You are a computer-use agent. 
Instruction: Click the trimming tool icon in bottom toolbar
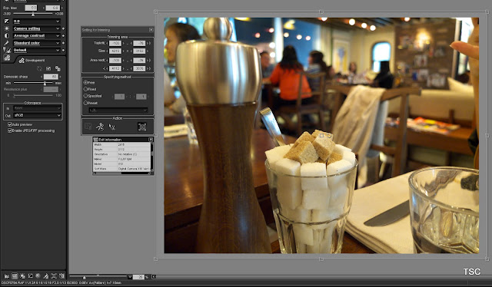[54, 276]
